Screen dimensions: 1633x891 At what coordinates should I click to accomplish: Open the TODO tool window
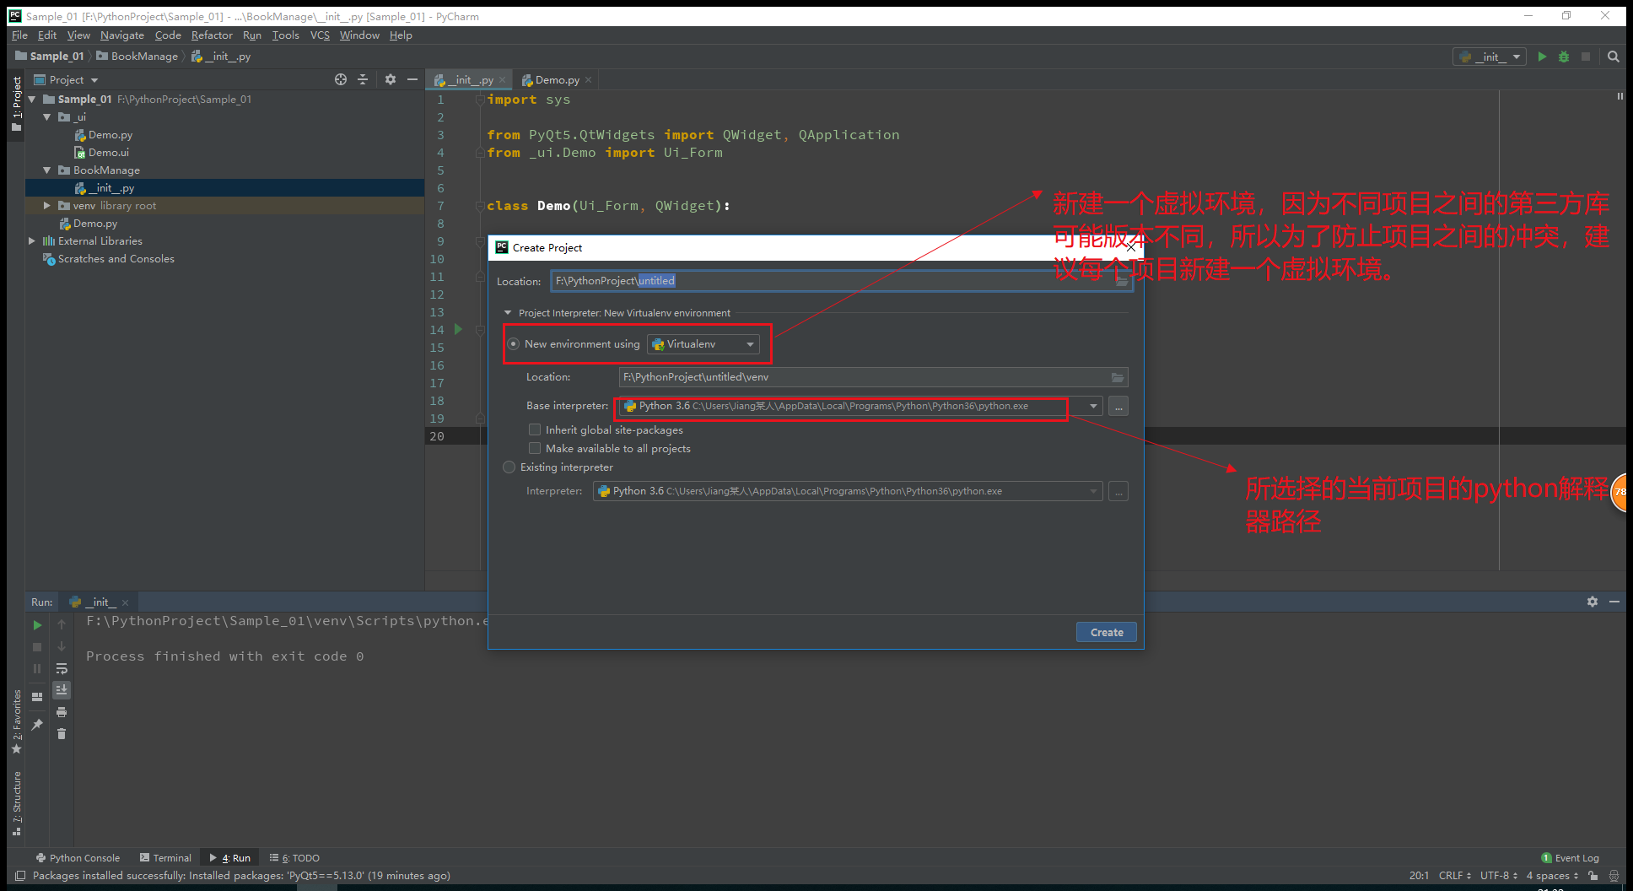click(x=294, y=858)
